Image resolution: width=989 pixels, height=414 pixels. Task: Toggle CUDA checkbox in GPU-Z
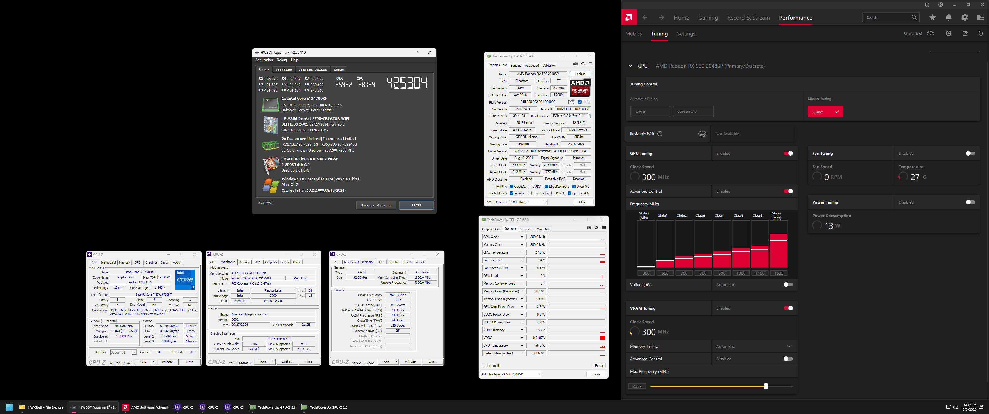(x=530, y=187)
